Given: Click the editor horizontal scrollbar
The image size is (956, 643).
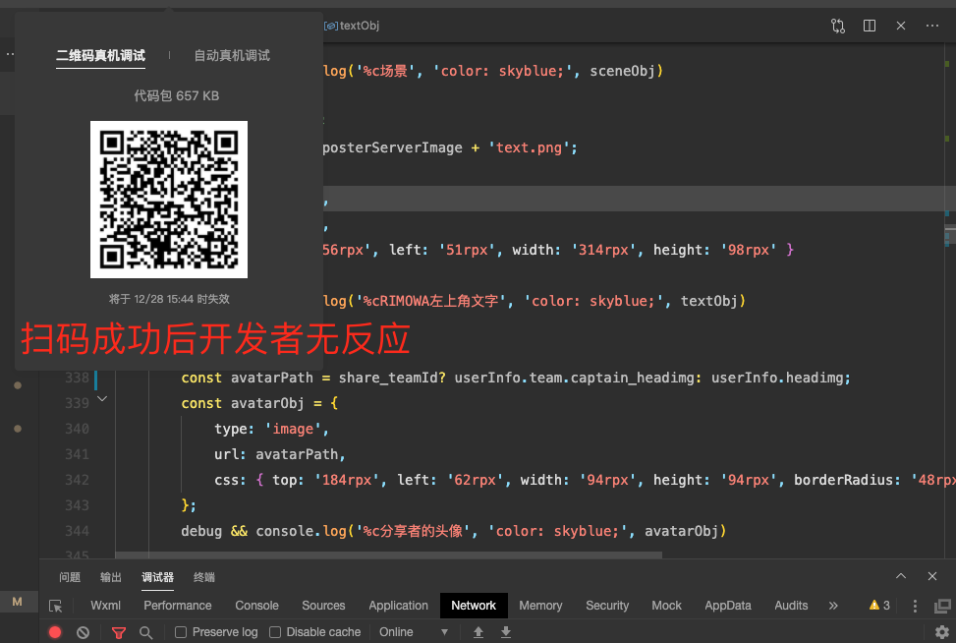Looking at the screenshot, I should [388, 555].
